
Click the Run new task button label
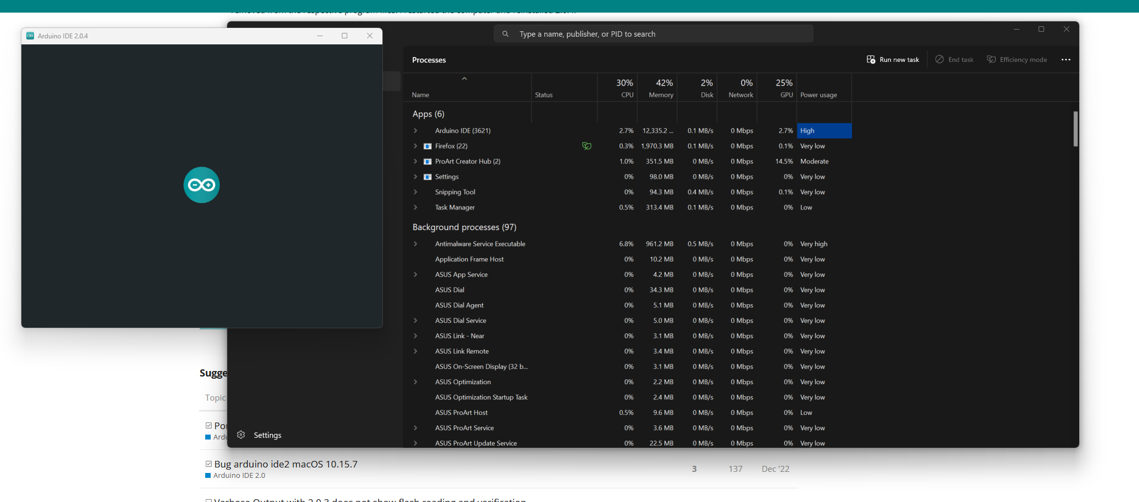[899, 60]
